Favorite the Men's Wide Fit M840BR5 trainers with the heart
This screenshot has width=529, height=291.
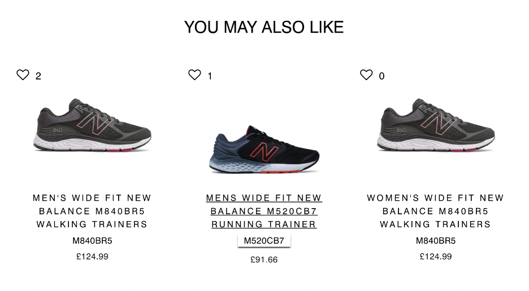coord(23,75)
